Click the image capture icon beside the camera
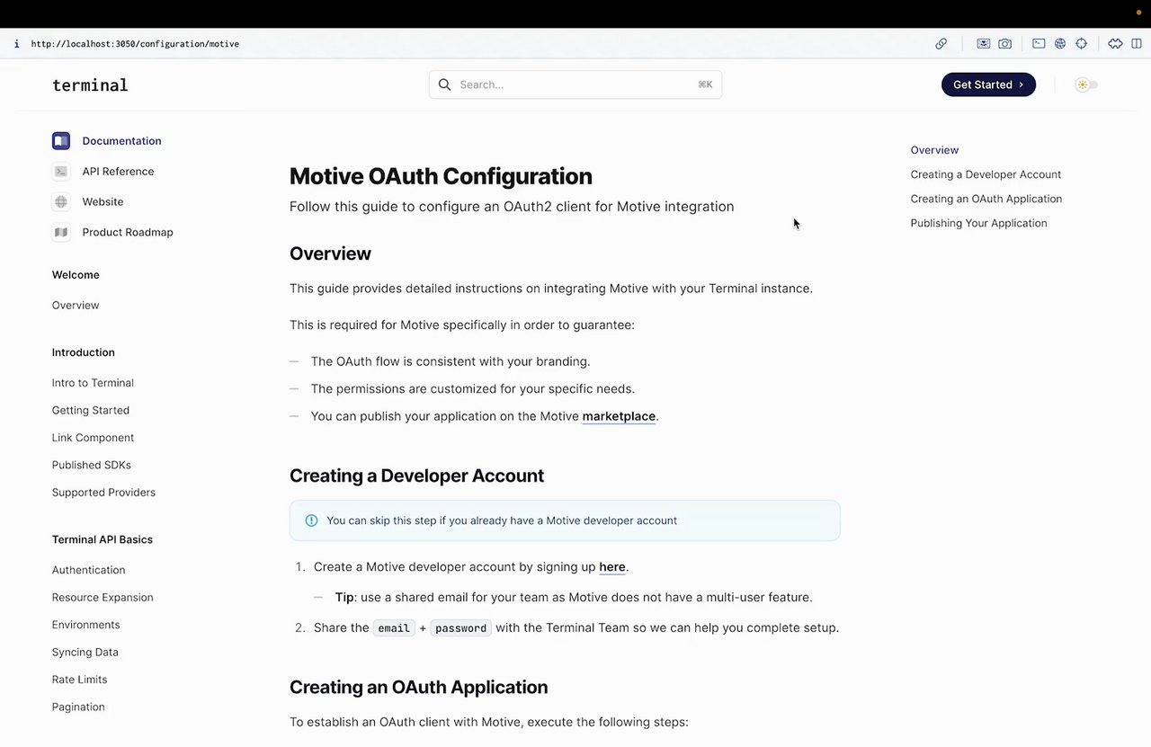The width and height of the screenshot is (1151, 747). point(984,43)
